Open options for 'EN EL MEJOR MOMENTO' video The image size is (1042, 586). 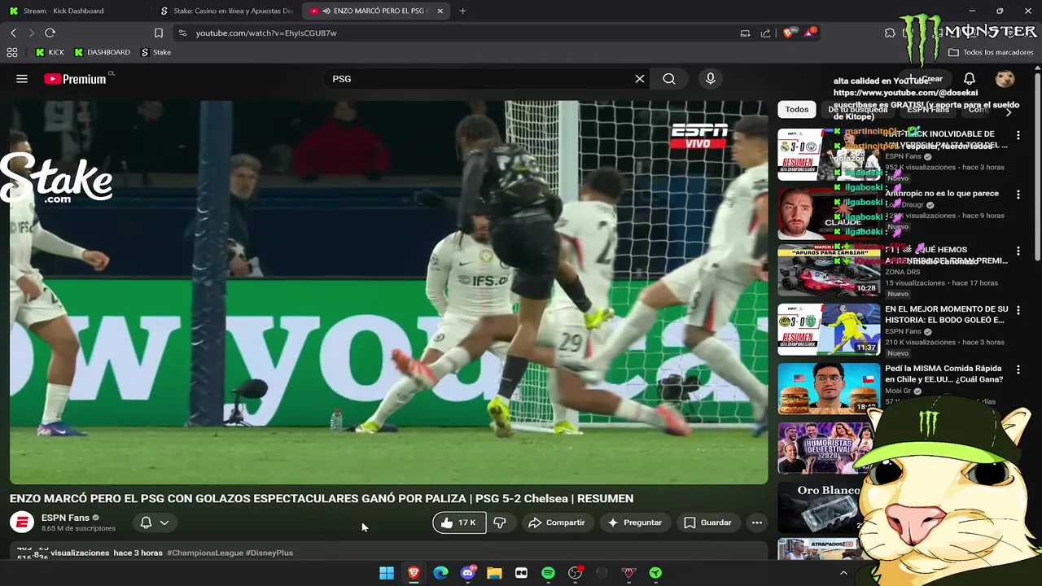(x=1018, y=310)
